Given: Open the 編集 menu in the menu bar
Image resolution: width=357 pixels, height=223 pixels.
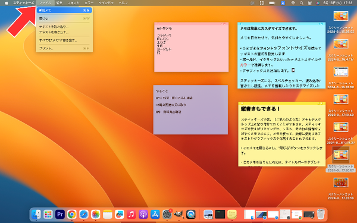Looking at the screenshot, I should [59, 3].
